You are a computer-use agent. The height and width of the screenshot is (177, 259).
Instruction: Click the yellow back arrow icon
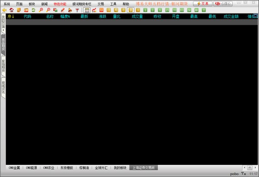point(4,10)
